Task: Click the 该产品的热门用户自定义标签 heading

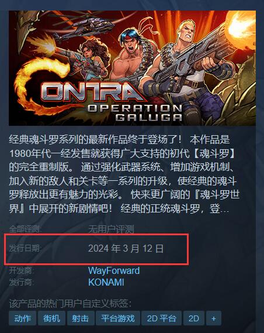Action: (x=70, y=304)
